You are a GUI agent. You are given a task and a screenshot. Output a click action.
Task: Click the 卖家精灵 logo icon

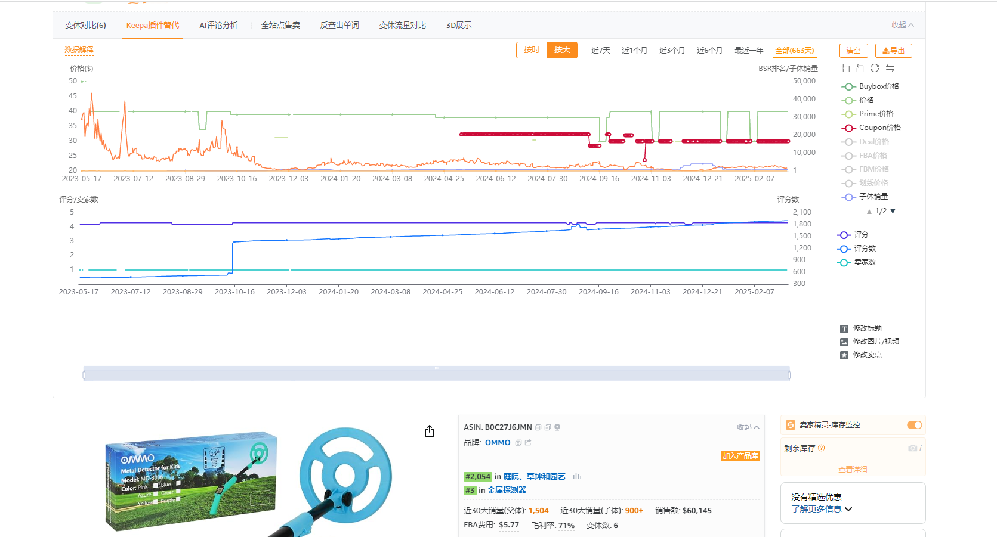click(791, 425)
